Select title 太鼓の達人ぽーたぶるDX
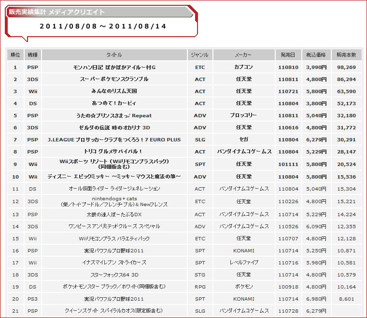Image resolution: width=367 pixels, height=318 pixels. point(114,214)
